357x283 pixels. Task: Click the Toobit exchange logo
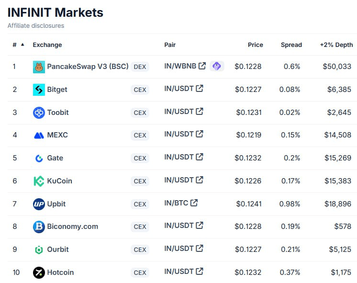(39, 113)
